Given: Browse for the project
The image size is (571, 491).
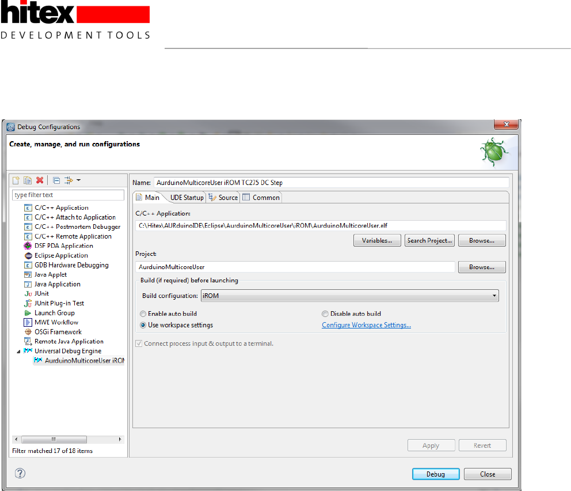Looking at the screenshot, I should click(x=482, y=267).
